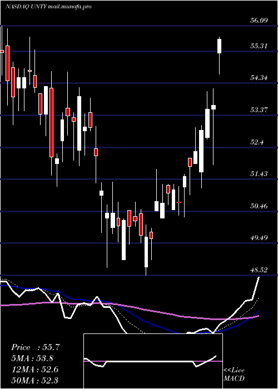
Task: Select the 48.52 price axis label
Action: (259, 270)
